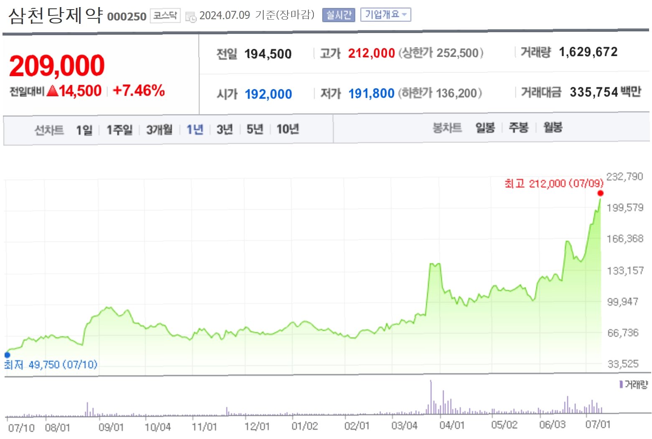Click the x-axis date 12/01
Viewport: 652px width, 439px height.
tap(257, 426)
